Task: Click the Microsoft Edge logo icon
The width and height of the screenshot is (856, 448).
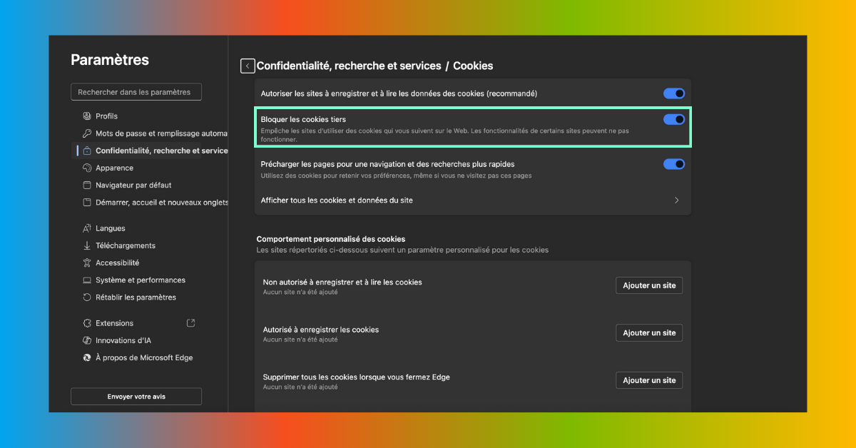Action: [x=87, y=358]
